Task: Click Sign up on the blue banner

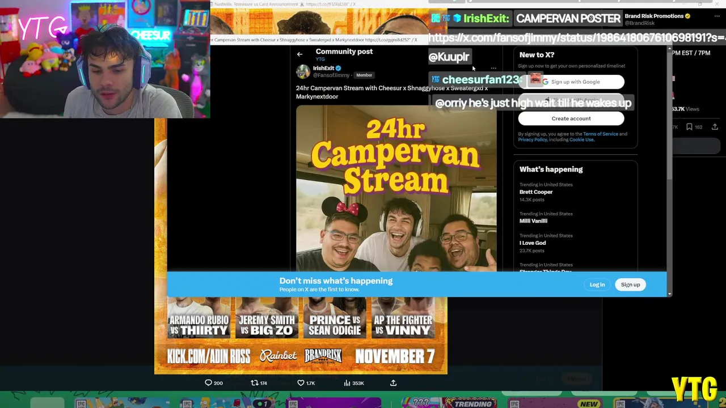Action: (630, 284)
